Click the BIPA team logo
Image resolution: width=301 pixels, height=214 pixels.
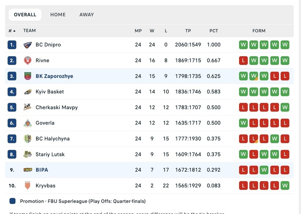(x=27, y=170)
